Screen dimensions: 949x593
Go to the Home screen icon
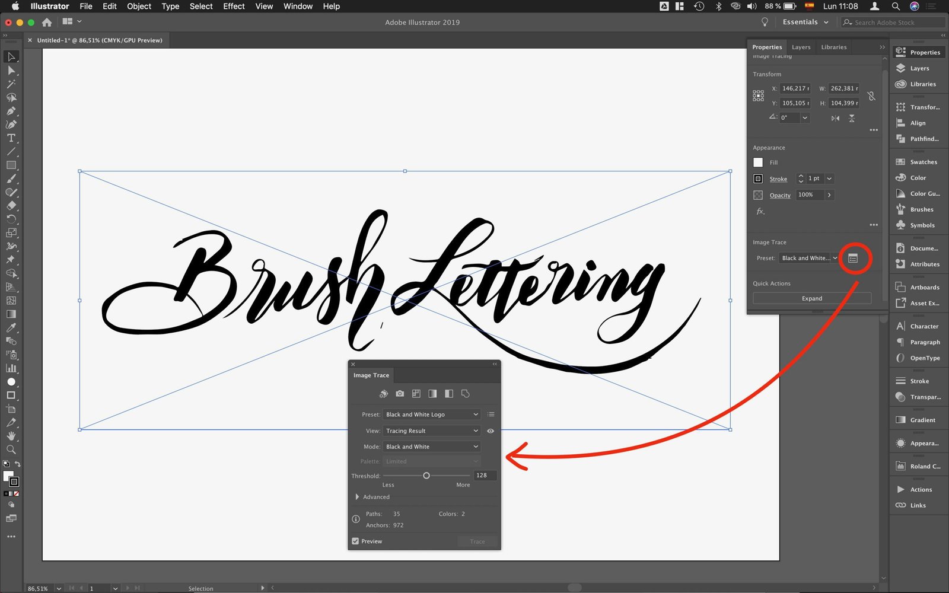coord(47,23)
